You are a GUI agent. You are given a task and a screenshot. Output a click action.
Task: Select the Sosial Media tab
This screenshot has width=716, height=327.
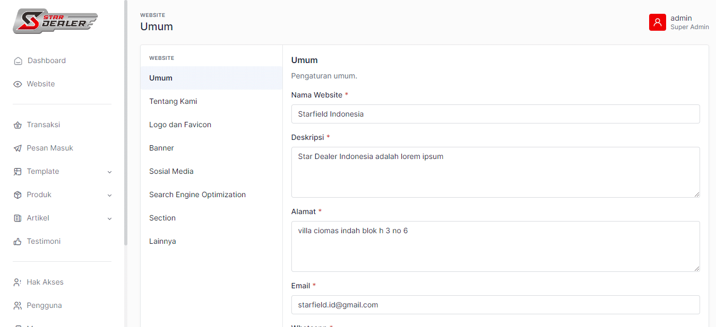(171, 171)
